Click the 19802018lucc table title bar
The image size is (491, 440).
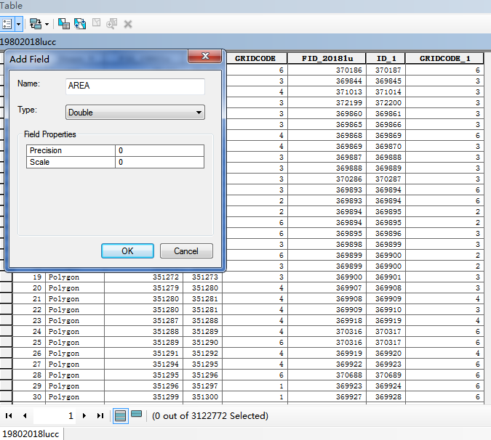(246, 42)
